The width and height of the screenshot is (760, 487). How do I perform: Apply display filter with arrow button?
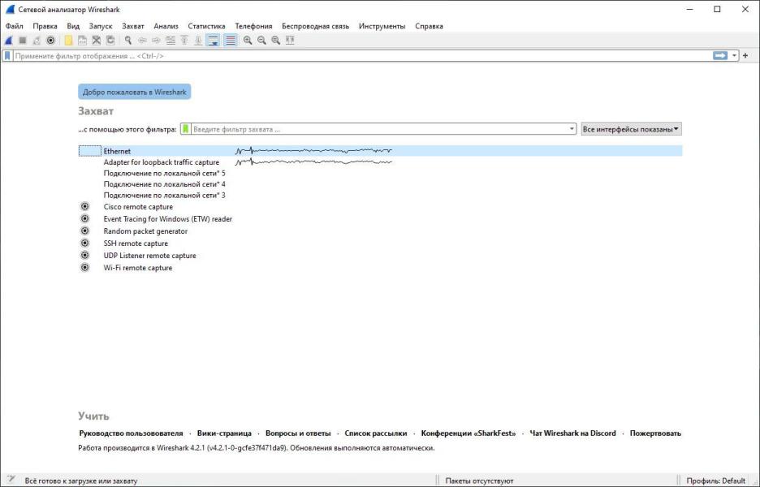pyautogui.click(x=720, y=56)
